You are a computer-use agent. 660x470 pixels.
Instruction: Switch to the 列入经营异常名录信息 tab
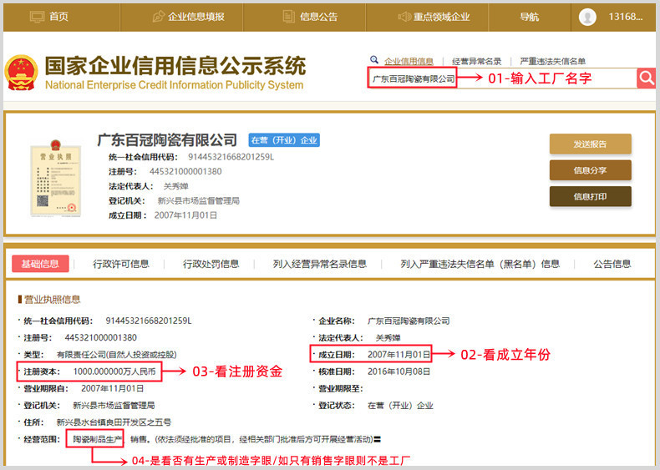click(319, 264)
